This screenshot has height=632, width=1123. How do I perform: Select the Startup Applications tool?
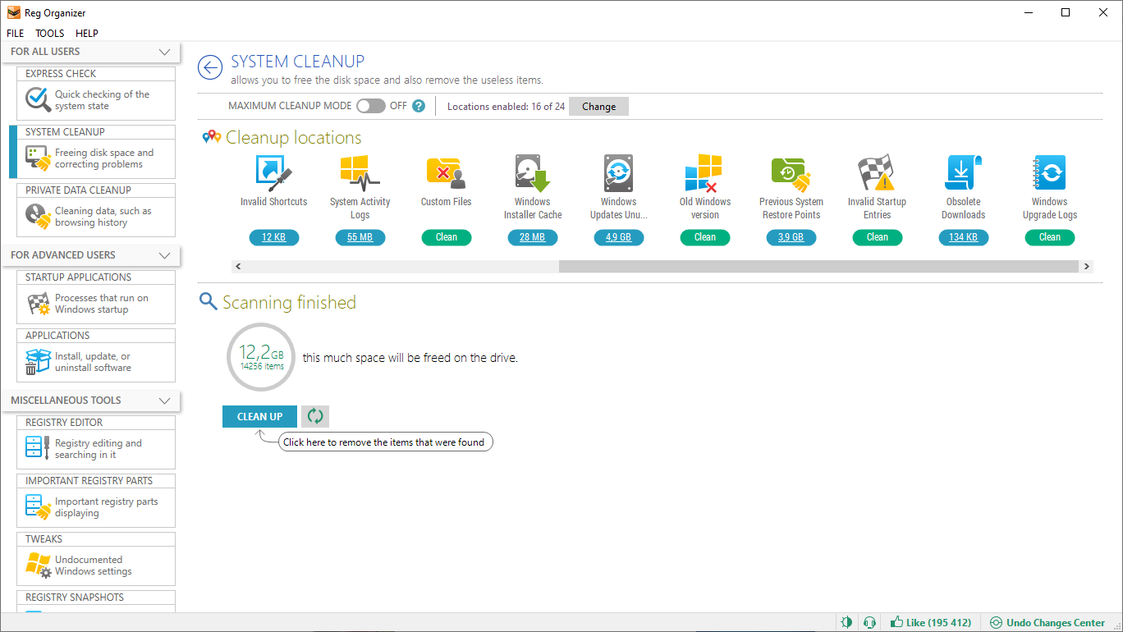(x=95, y=303)
